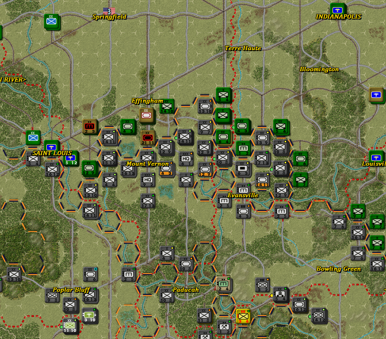Select the green armor division 6 4
This screenshot has height=339, width=386.
(223, 137)
